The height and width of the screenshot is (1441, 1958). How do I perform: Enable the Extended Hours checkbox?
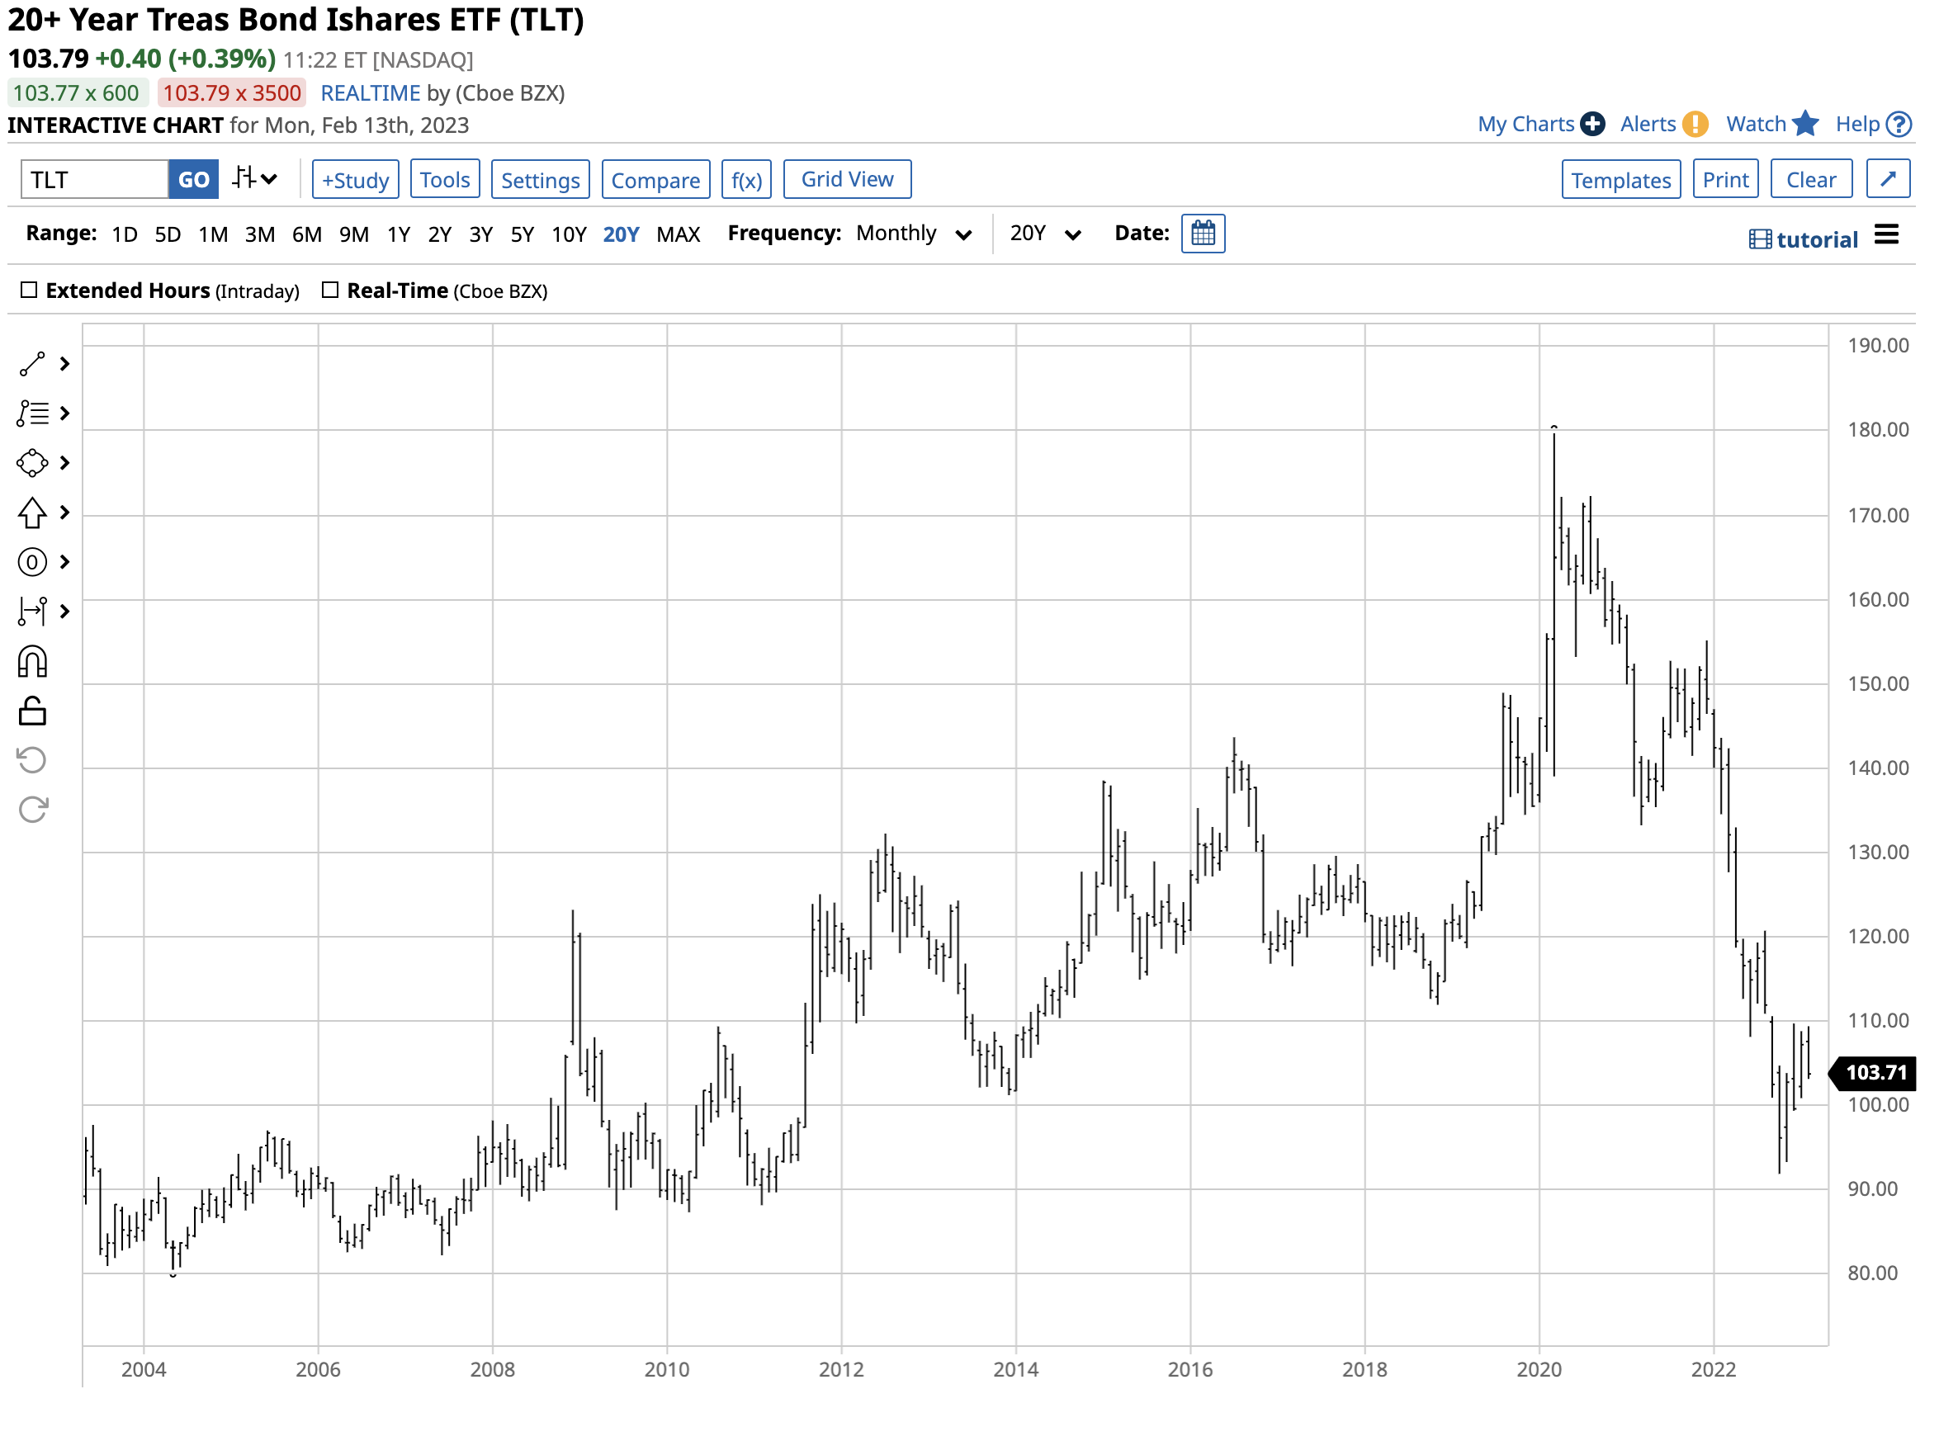pyautogui.click(x=29, y=291)
